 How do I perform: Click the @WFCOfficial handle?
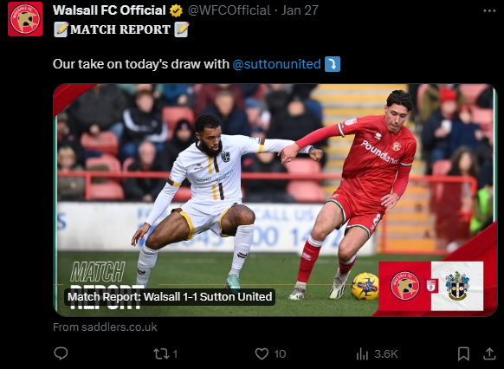[229, 10]
